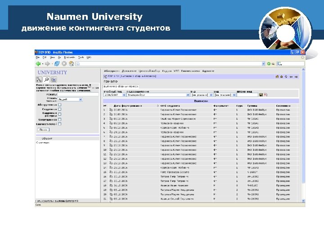The width and height of the screenshot is (324, 243).
Task: Click the Искать text input field
Action: point(78,94)
